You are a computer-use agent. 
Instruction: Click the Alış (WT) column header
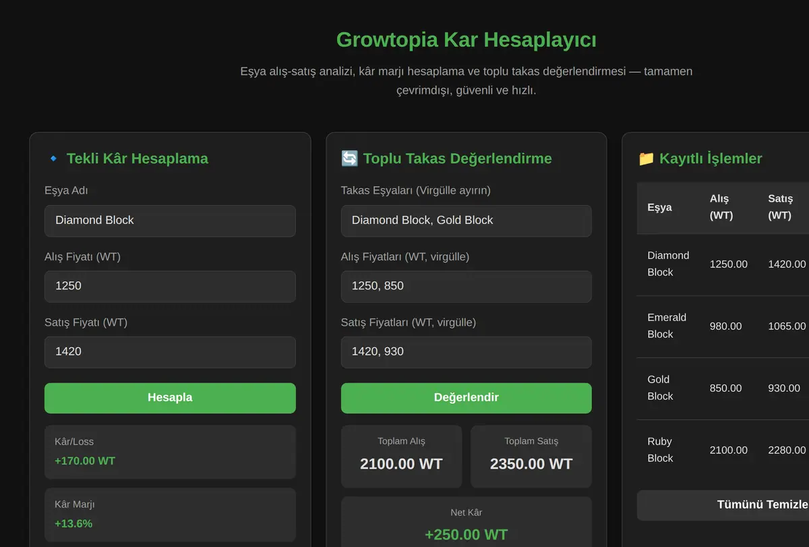point(721,207)
